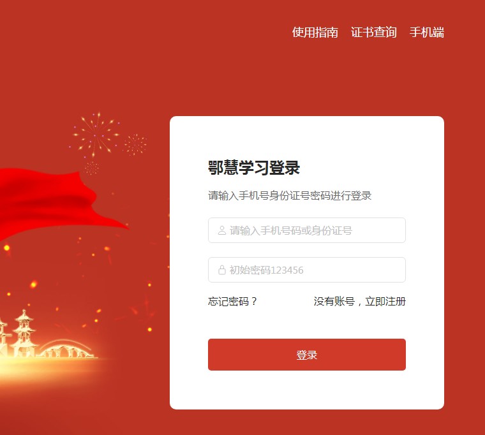The width and height of the screenshot is (485, 435).
Task: Open the 证书查询 certificate lookup
Action: coord(374,33)
